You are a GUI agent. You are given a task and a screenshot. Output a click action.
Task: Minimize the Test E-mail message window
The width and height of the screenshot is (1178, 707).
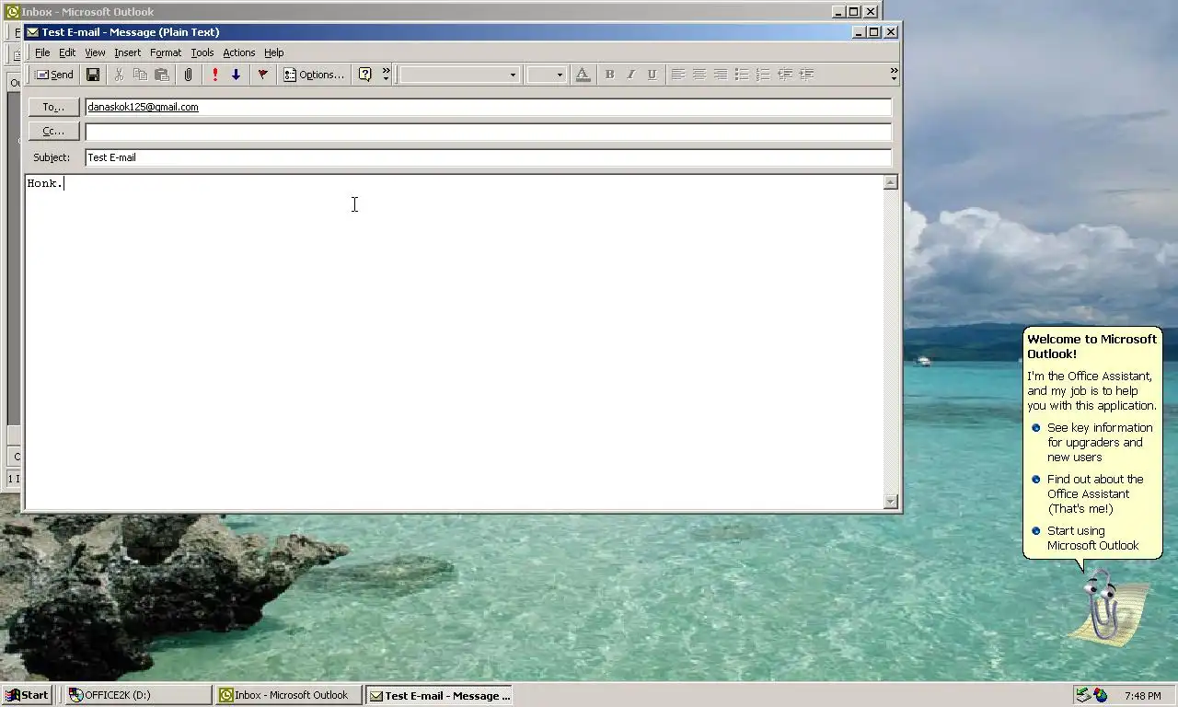tap(859, 32)
